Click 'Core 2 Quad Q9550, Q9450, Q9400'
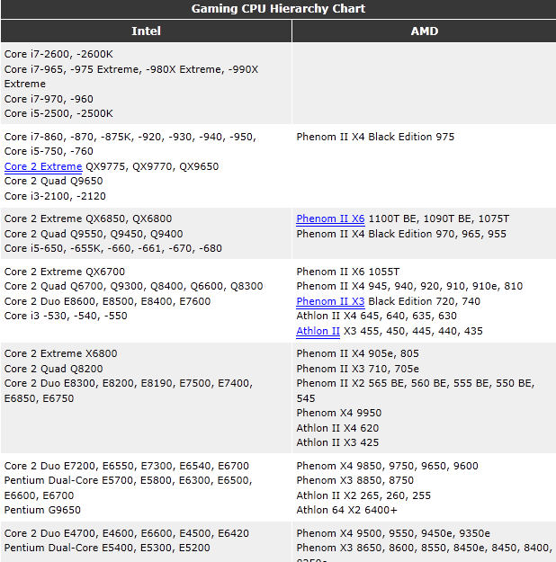 [x=94, y=234]
